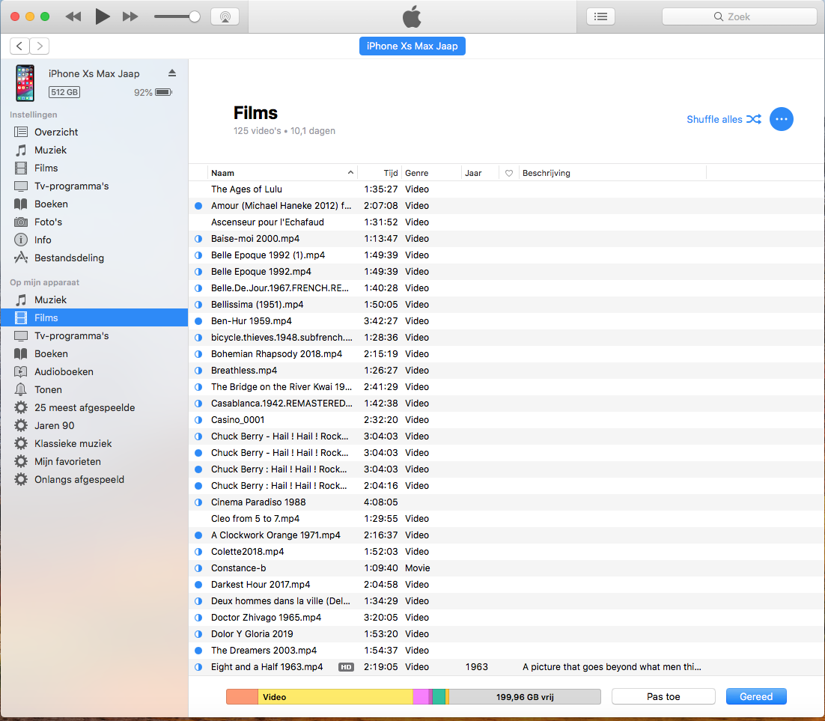Click the 512 GB capacity label

click(x=64, y=92)
